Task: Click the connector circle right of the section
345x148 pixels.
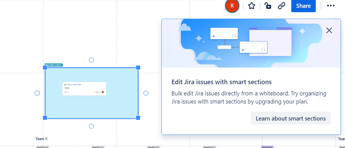Action: (146, 93)
